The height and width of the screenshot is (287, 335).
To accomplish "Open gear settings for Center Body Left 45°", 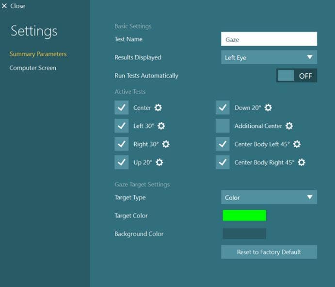I will tap(297, 144).
